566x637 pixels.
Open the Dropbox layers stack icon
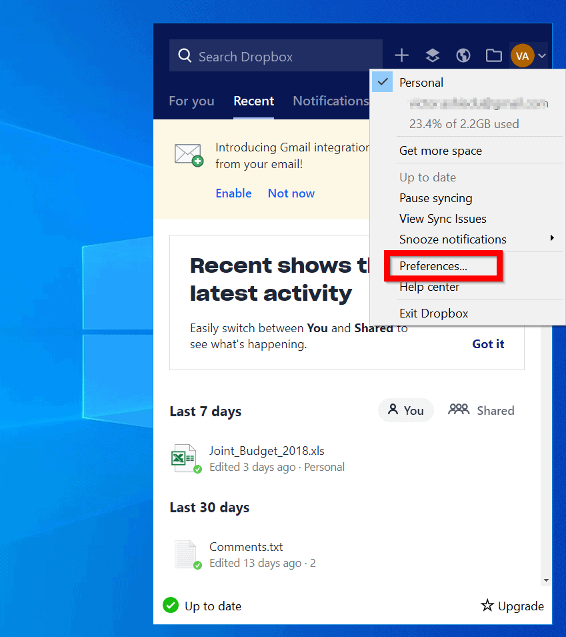433,55
